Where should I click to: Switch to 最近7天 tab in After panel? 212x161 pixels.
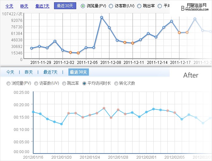click(50, 72)
